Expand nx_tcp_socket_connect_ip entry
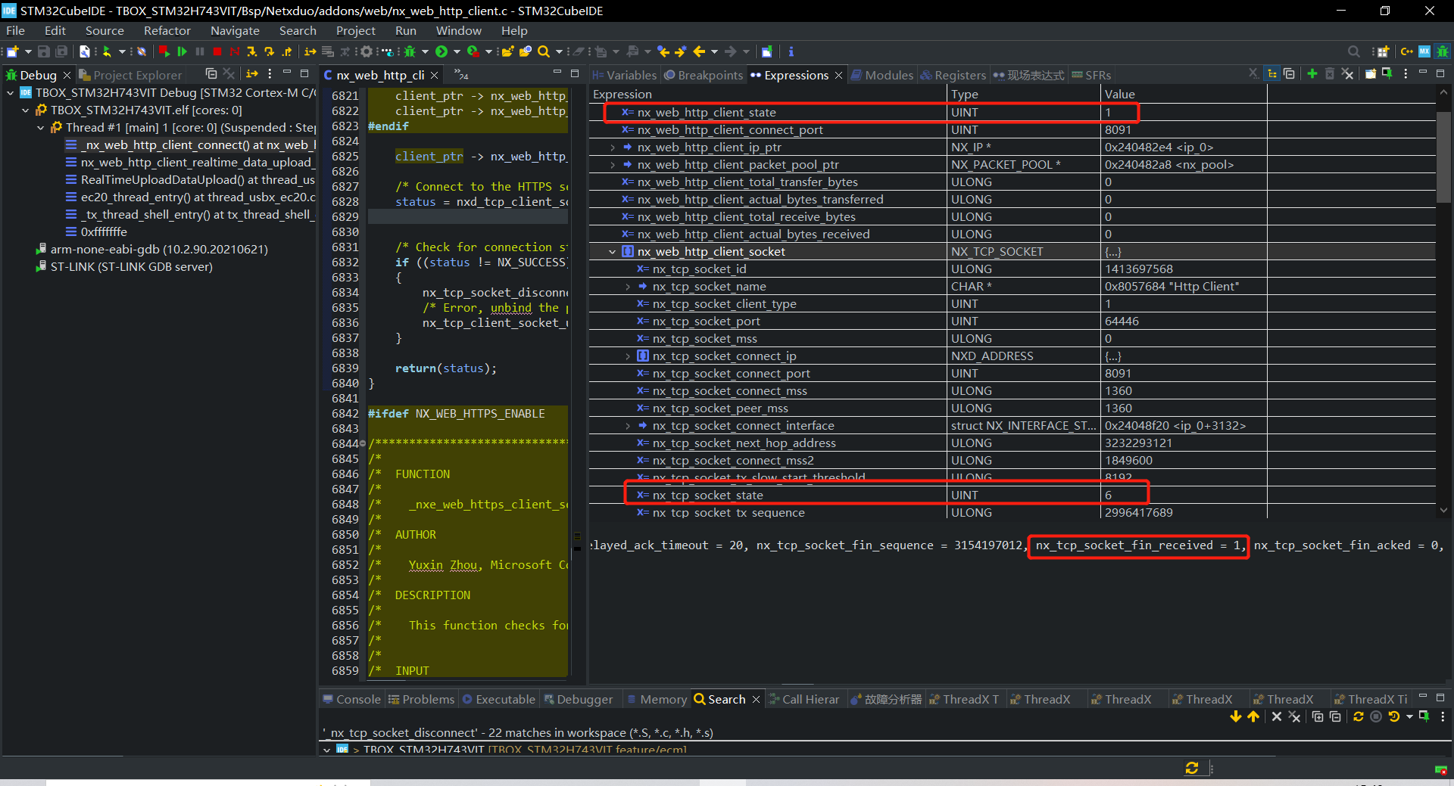Screen dimensions: 1454x786 click(627, 356)
